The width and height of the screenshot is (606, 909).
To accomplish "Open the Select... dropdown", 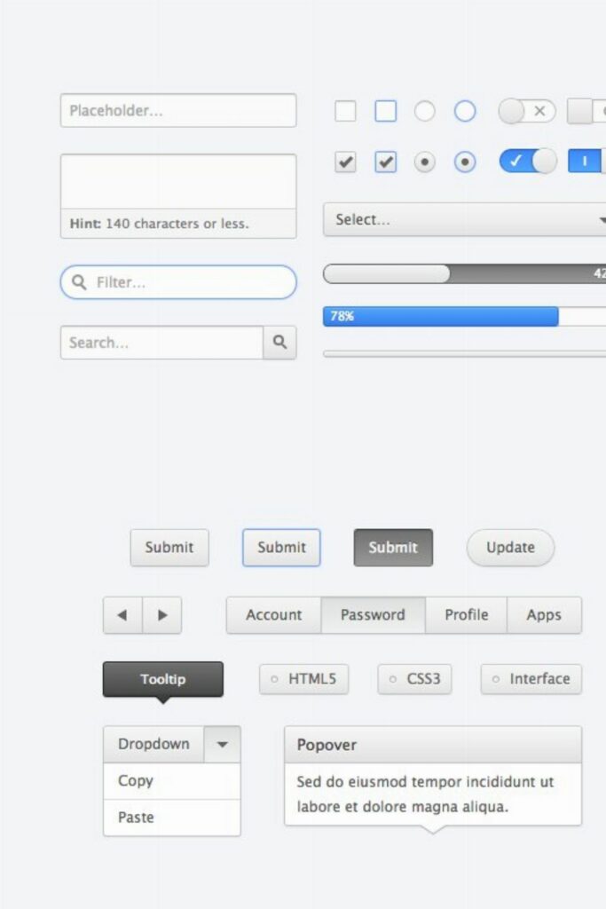I will point(465,220).
